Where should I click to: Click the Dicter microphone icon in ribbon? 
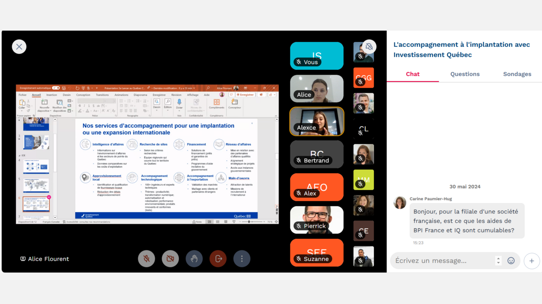click(x=179, y=103)
